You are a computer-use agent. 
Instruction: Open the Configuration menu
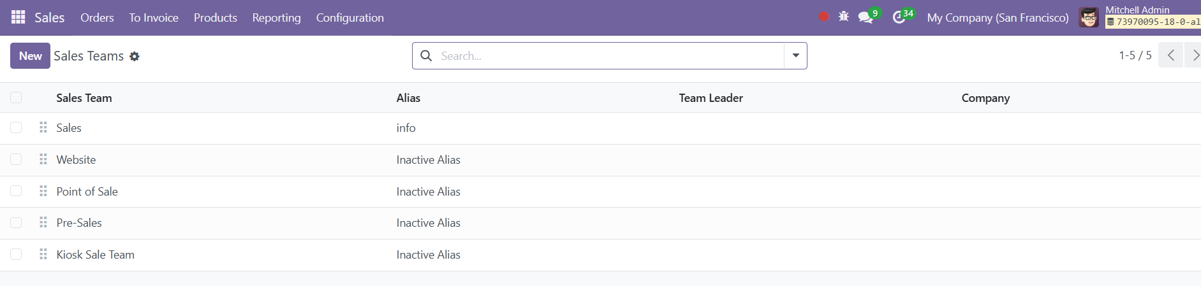pyautogui.click(x=350, y=18)
